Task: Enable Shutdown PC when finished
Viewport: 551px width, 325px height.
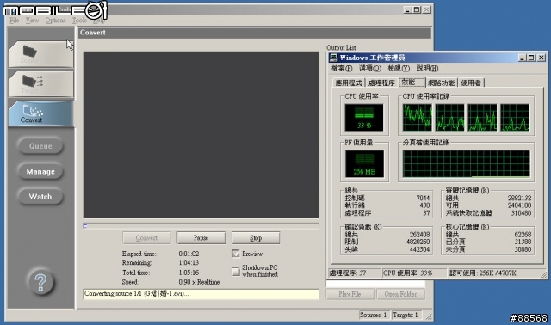Action: tap(236, 272)
